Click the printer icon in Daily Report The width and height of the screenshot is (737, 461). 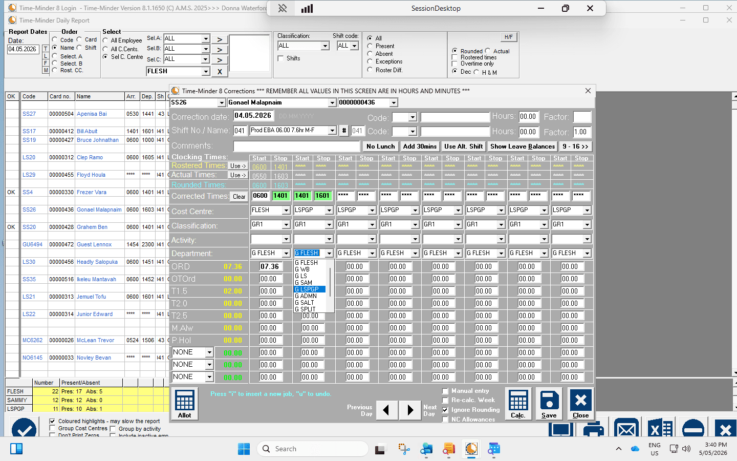tap(594, 429)
